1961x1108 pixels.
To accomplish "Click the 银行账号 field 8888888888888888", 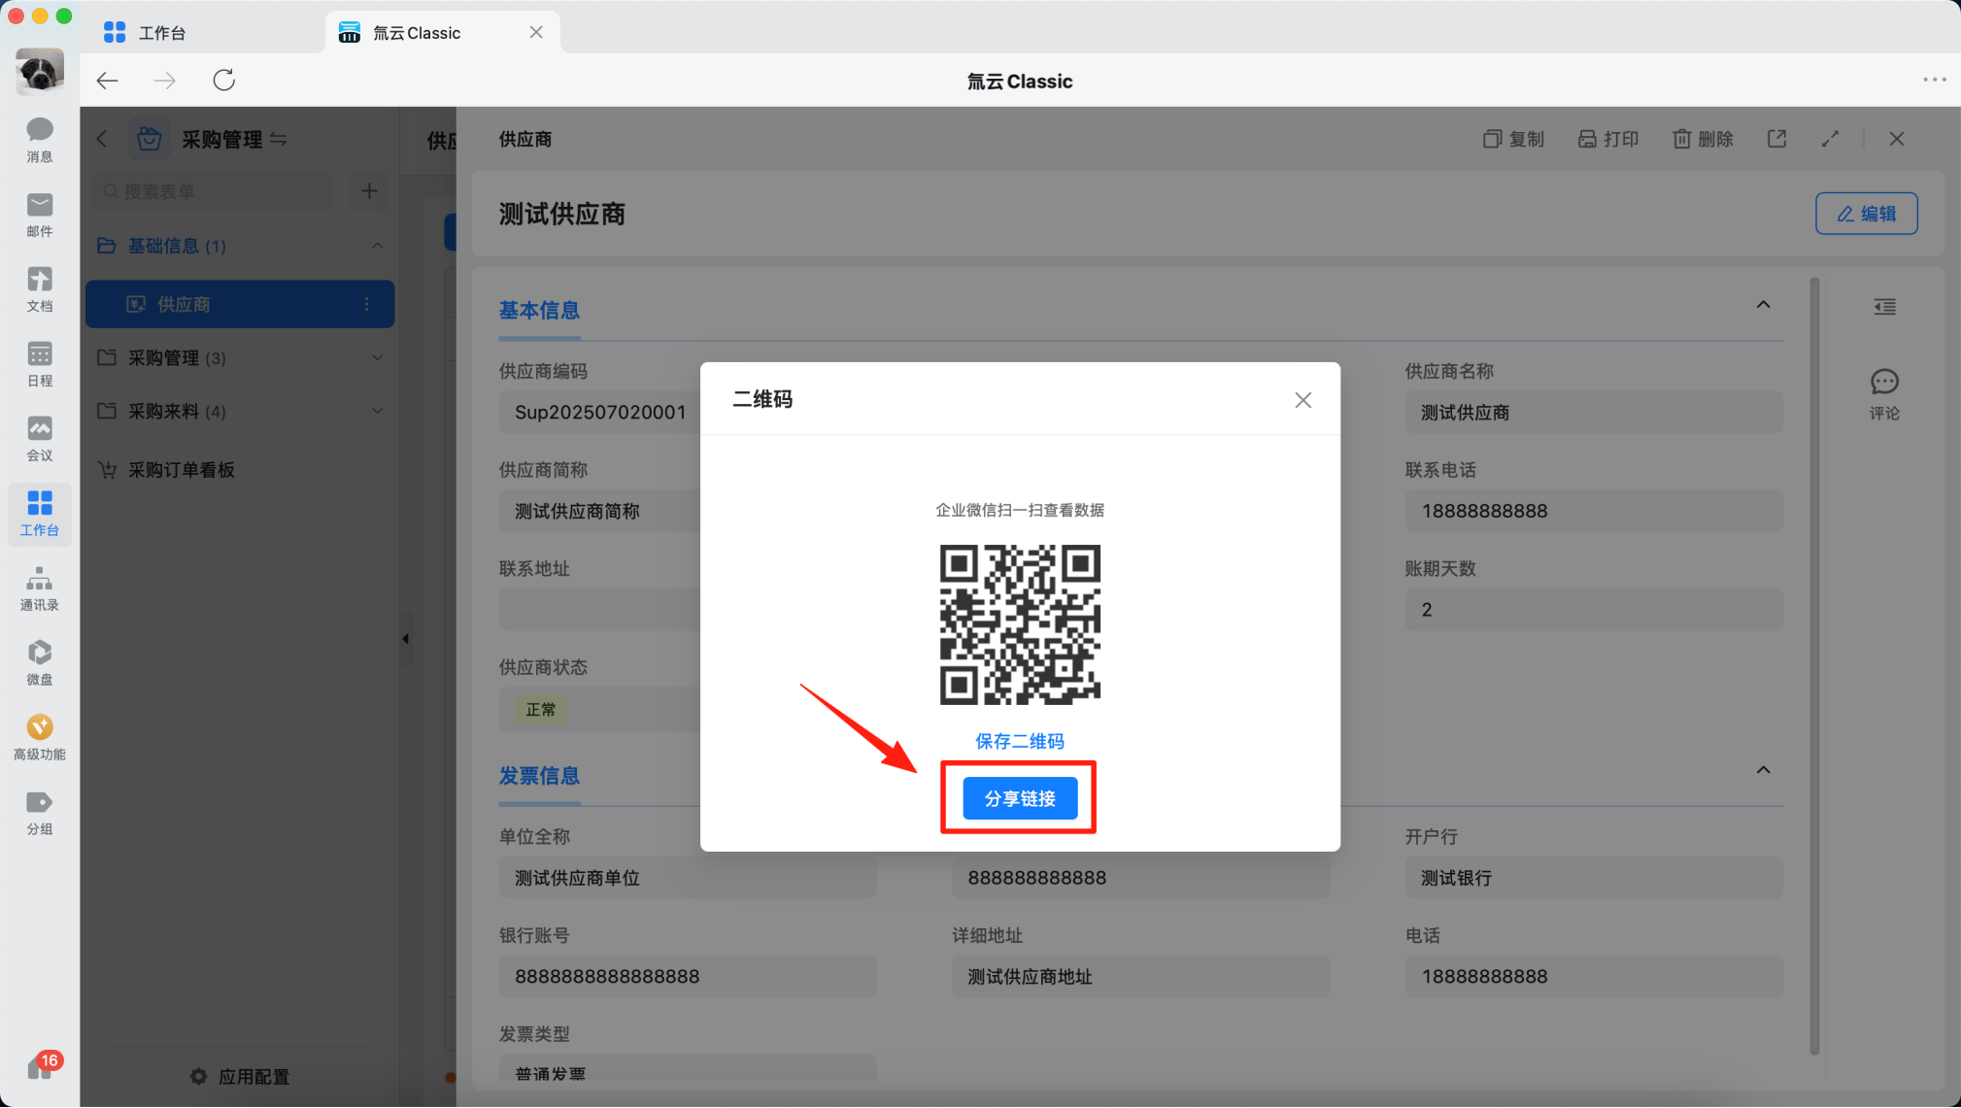I will coord(687,976).
